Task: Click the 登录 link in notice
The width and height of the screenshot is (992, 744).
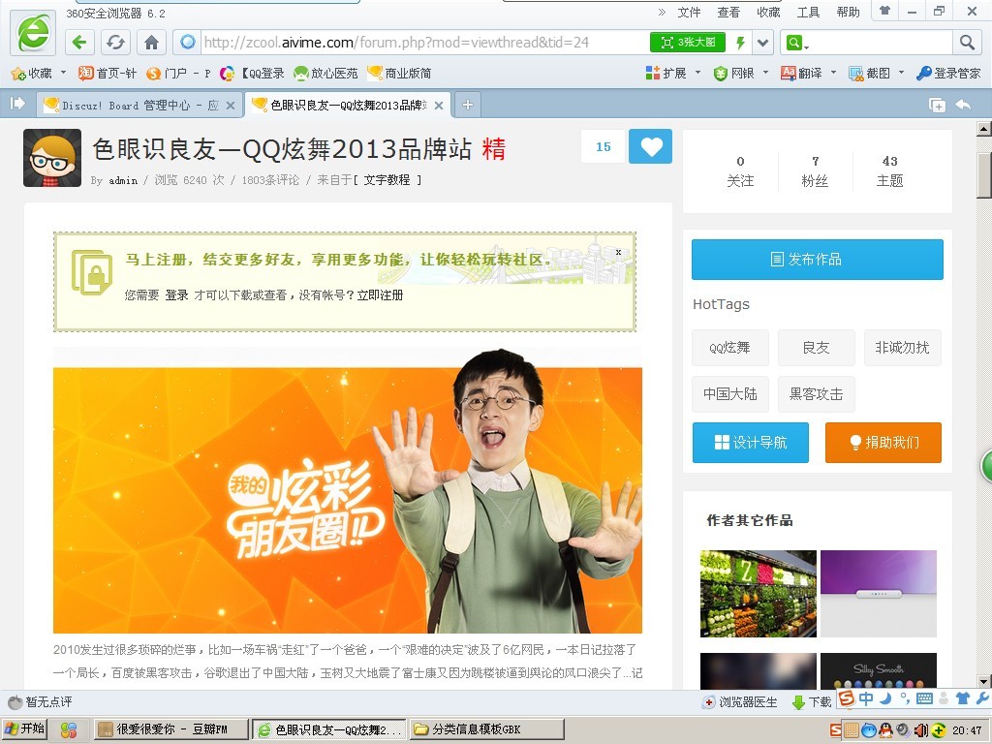Action: (176, 294)
